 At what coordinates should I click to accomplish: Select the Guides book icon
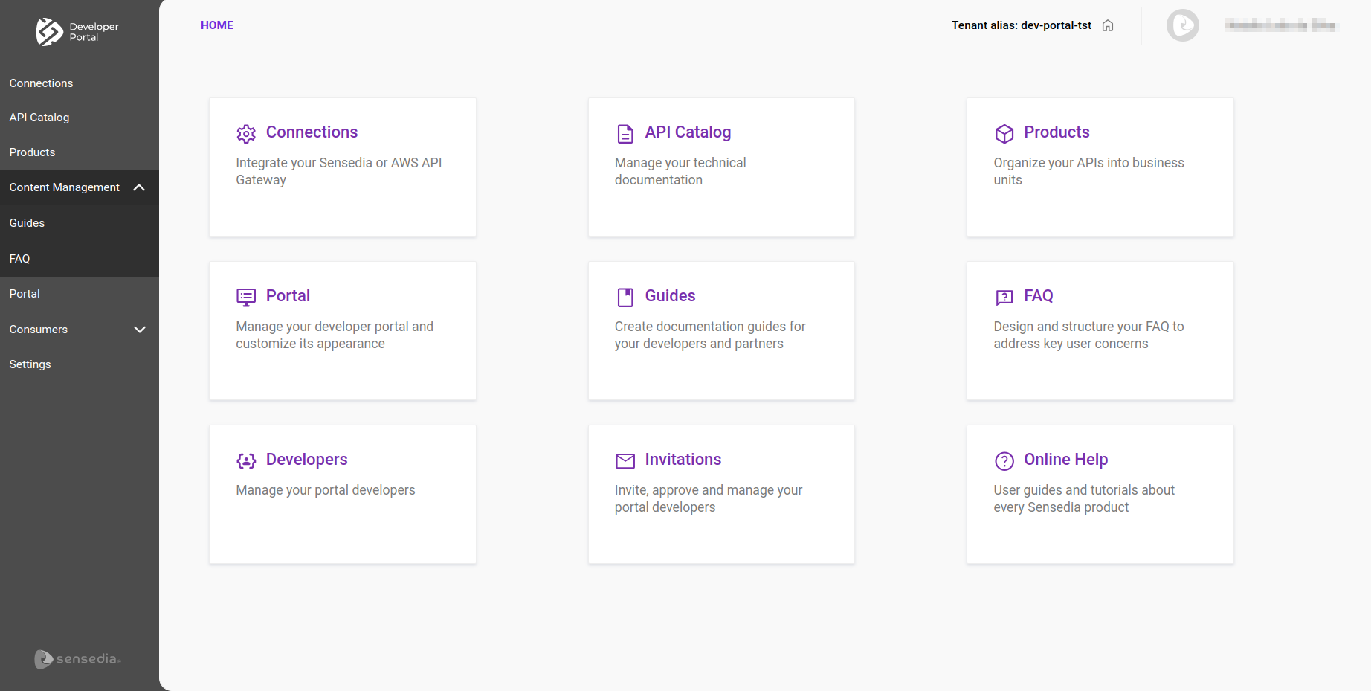(625, 298)
